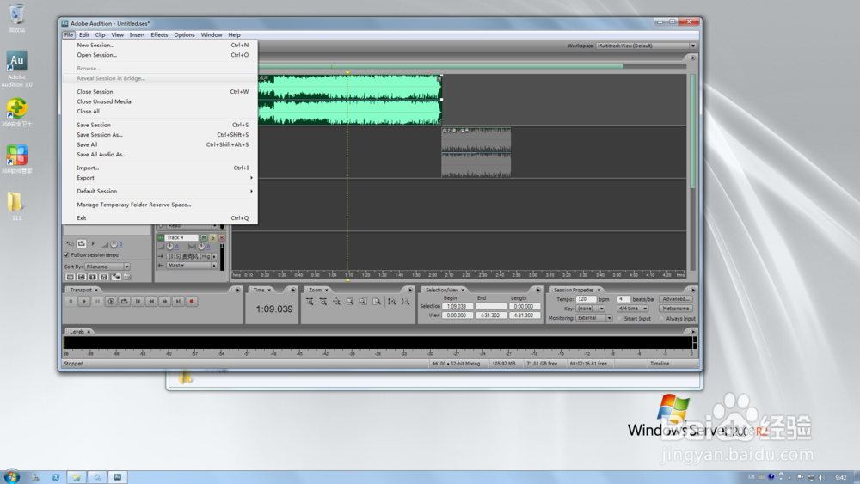The width and height of the screenshot is (860, 484).
Task: Click Zoom In Vertically icon
Action: 391,302
